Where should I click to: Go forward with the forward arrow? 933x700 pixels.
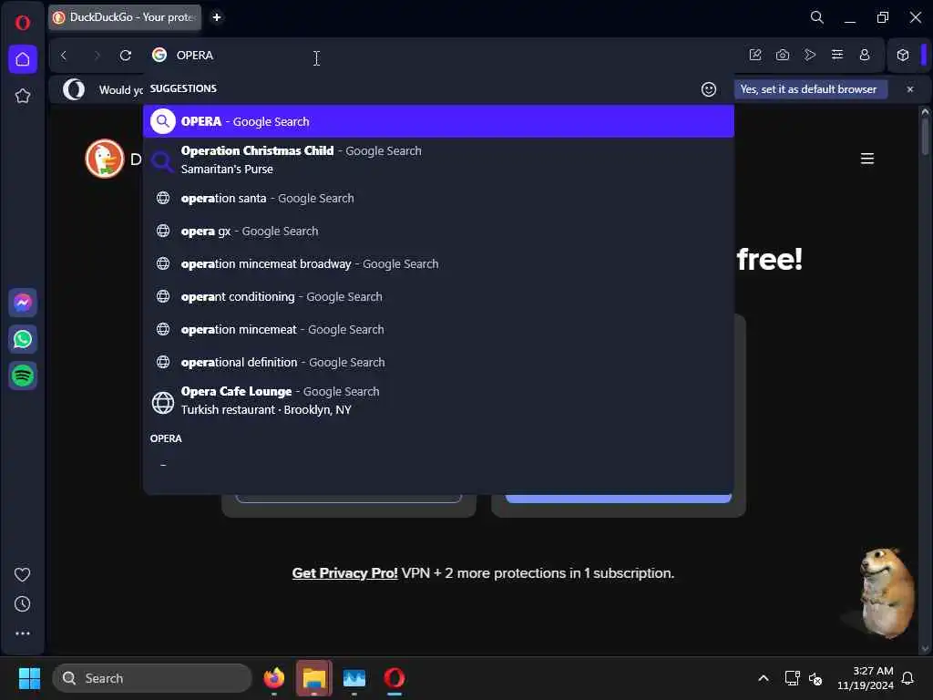click(97, 56)
